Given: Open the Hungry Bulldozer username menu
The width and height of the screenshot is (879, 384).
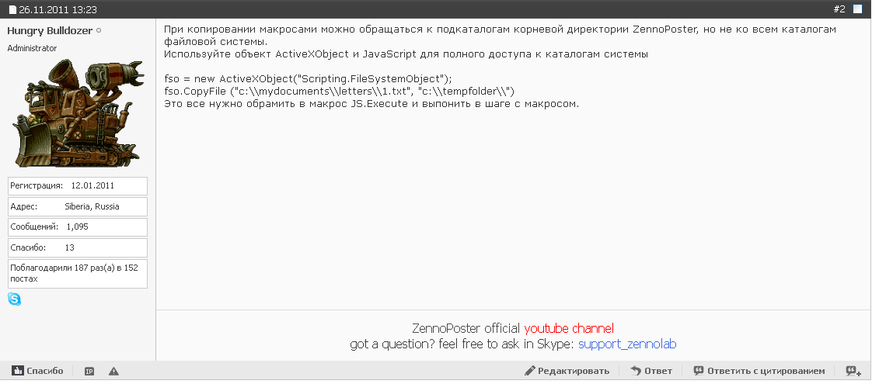Looking at the screenshot, I should point(50,30).
